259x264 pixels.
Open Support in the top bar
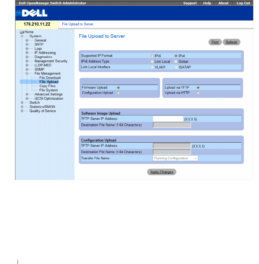click(190, 3)
